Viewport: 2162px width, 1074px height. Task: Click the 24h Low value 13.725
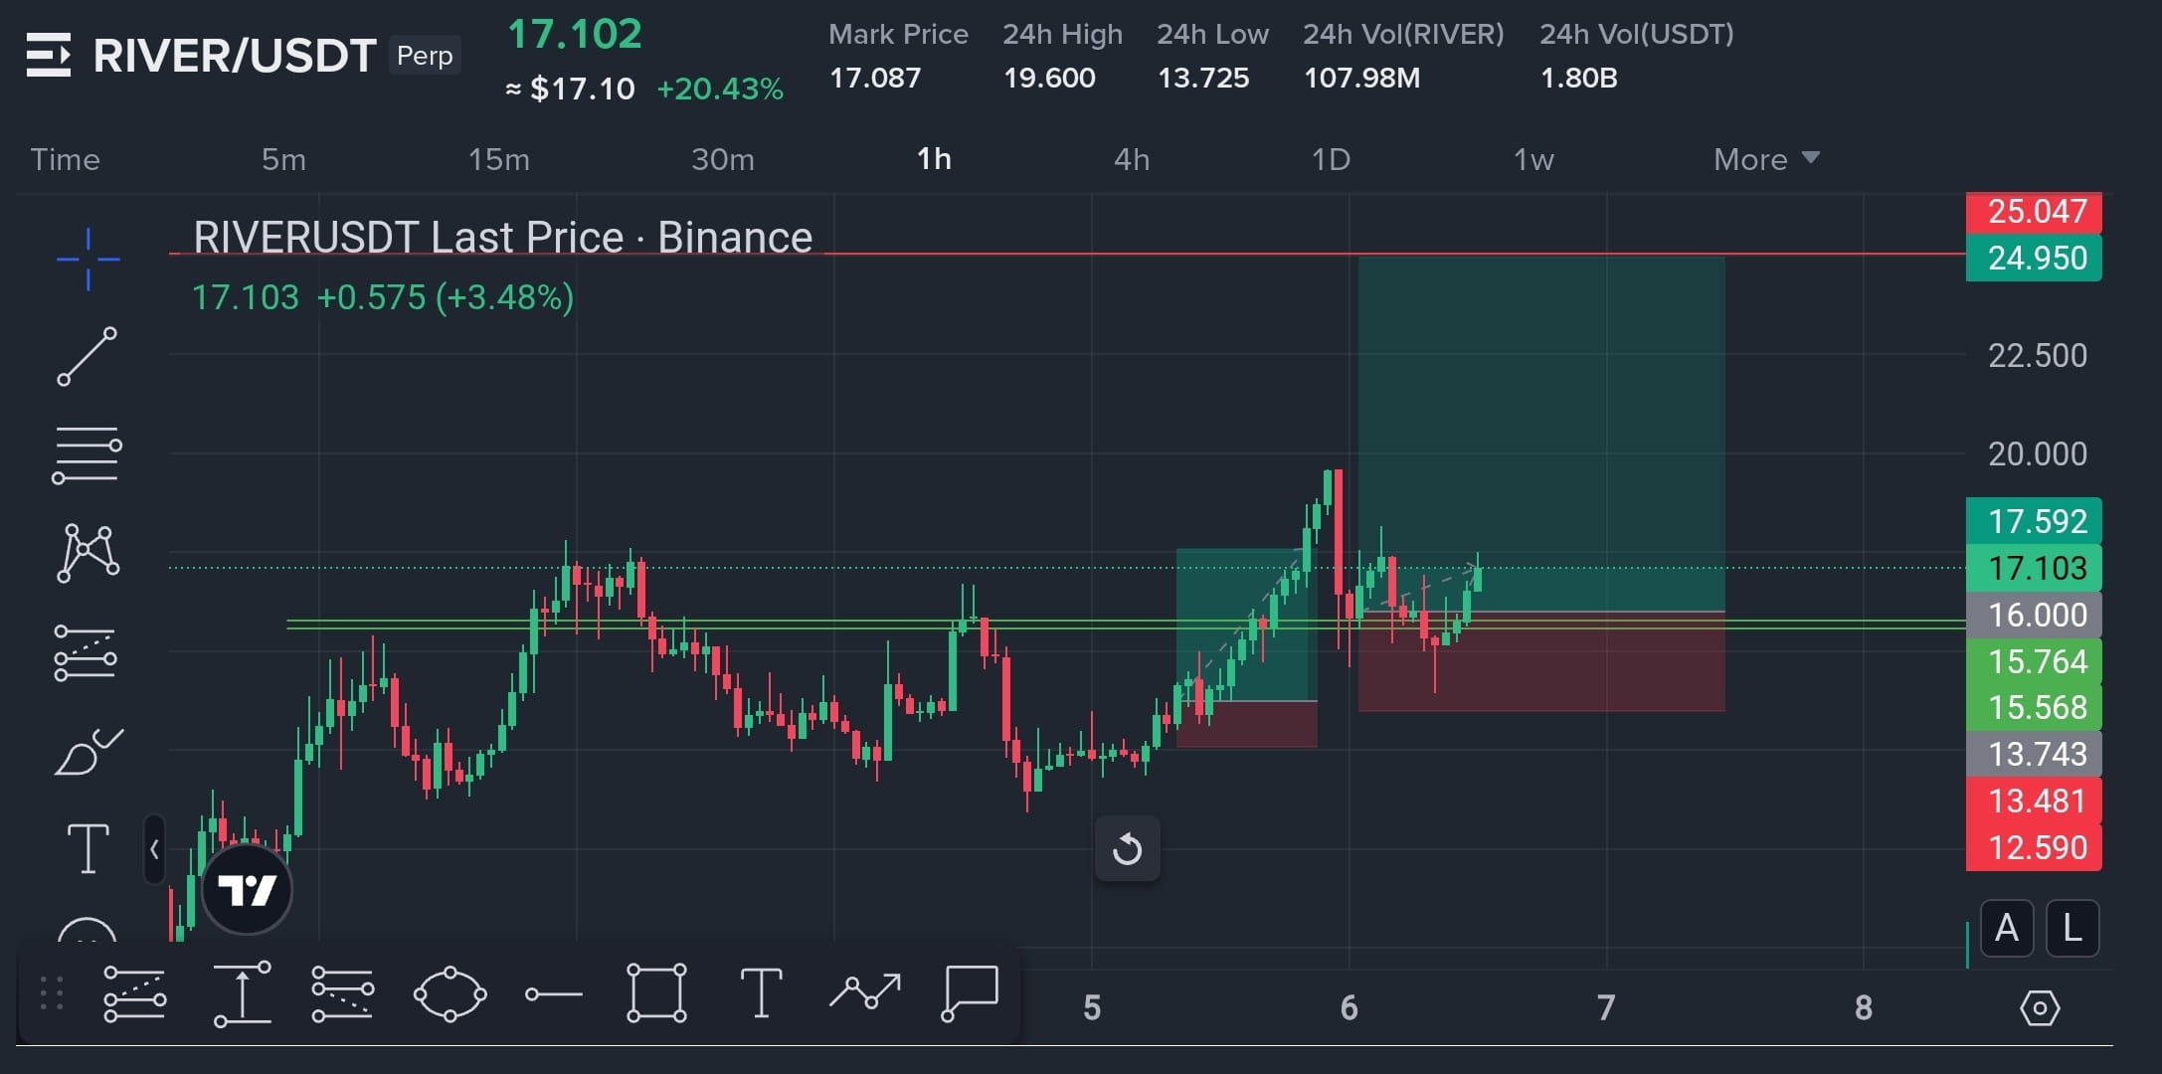tap(1203, 78)
